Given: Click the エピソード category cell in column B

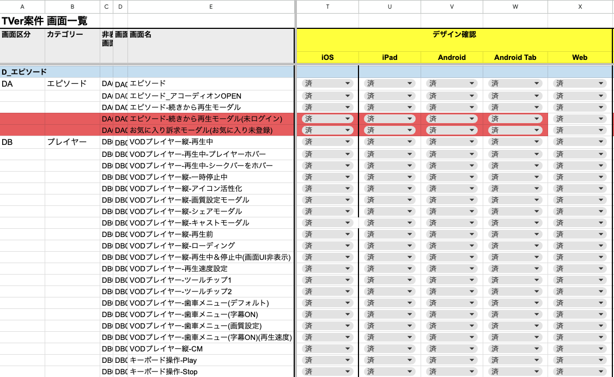Looking at the screenshot, I should pos(72,83).
